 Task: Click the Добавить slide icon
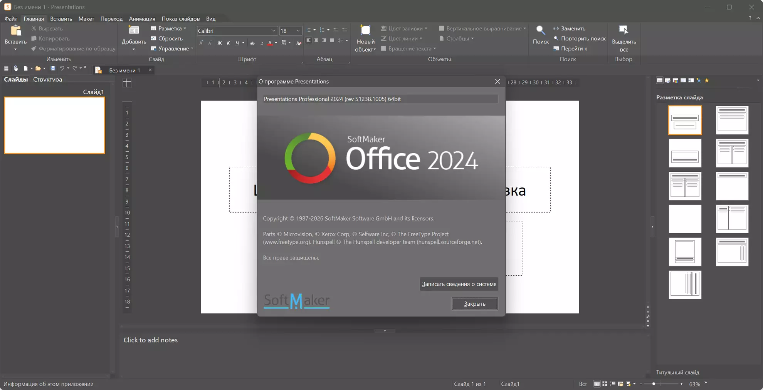click(134, 30)
